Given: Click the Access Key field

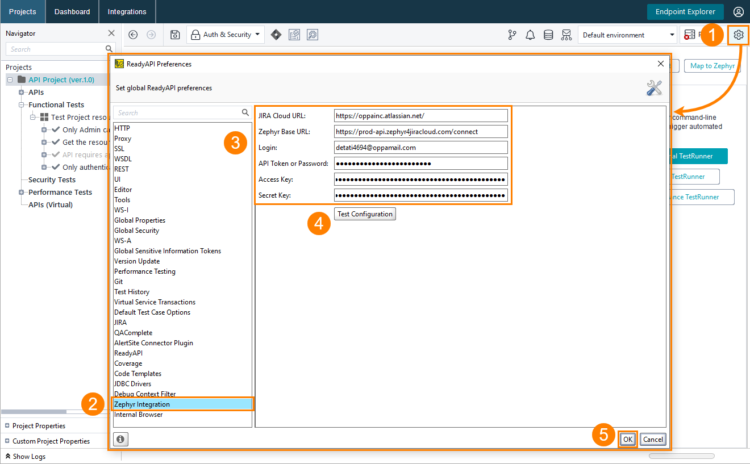Looking at the screenshot, I should click(421, 179).
